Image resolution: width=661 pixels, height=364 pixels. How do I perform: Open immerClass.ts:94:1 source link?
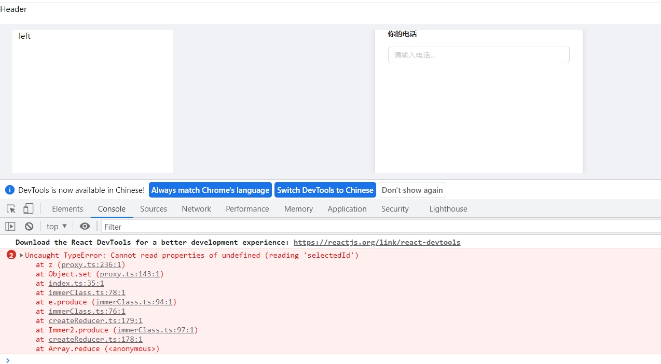[x=134, y=302]
